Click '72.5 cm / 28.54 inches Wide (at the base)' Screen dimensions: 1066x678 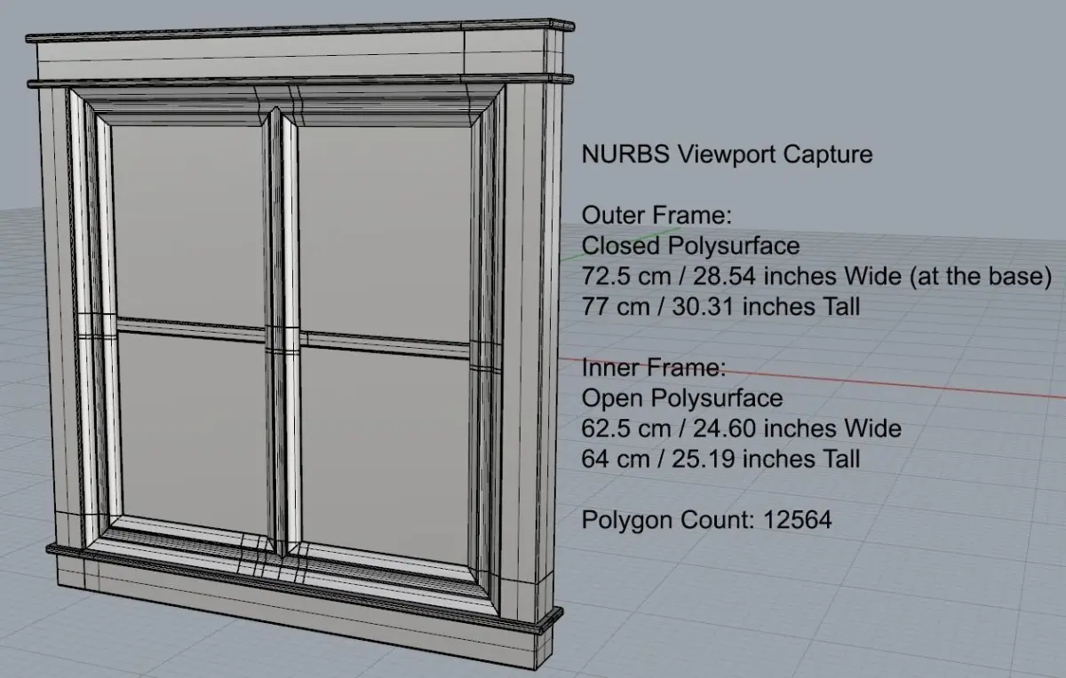(816, 276)
